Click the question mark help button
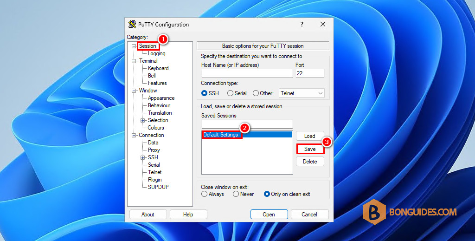The width and height of the screenshot is (475, 241). (x=302, y=24)
